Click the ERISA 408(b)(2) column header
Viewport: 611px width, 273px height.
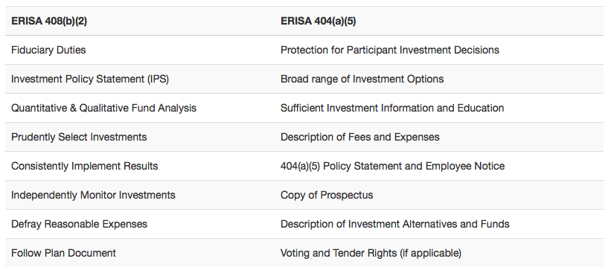[49, 21]
